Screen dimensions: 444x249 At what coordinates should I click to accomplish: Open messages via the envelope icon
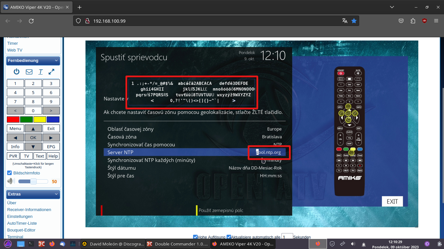[x=29, y=72]
